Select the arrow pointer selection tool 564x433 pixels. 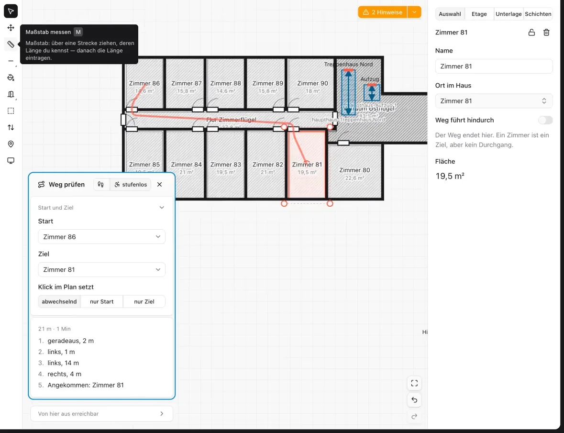click(11, 11)
